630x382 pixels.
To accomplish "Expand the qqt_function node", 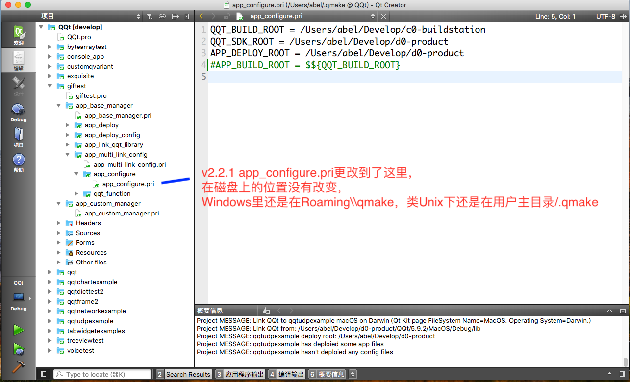I will click(76, 194).
